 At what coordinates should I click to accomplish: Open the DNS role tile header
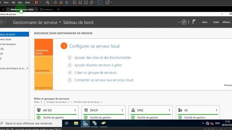(x=151, y=110)
